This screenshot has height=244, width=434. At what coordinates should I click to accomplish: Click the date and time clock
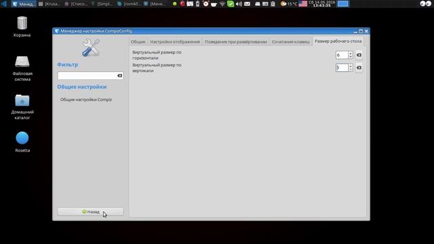click(321, 3)
